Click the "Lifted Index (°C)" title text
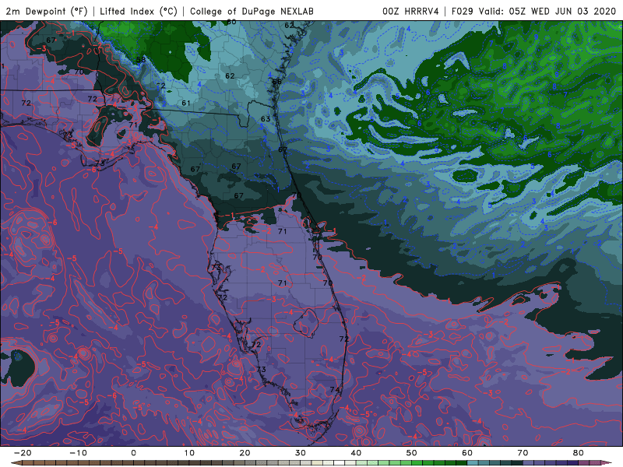 [139, 11]
